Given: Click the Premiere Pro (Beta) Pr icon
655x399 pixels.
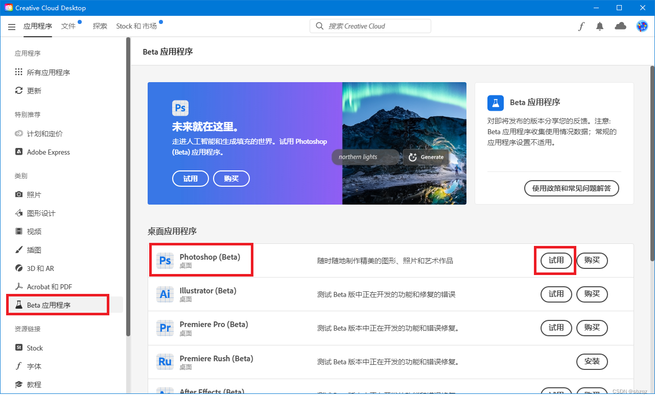Looking at the screenshot, I should click(x=165, y=328).
